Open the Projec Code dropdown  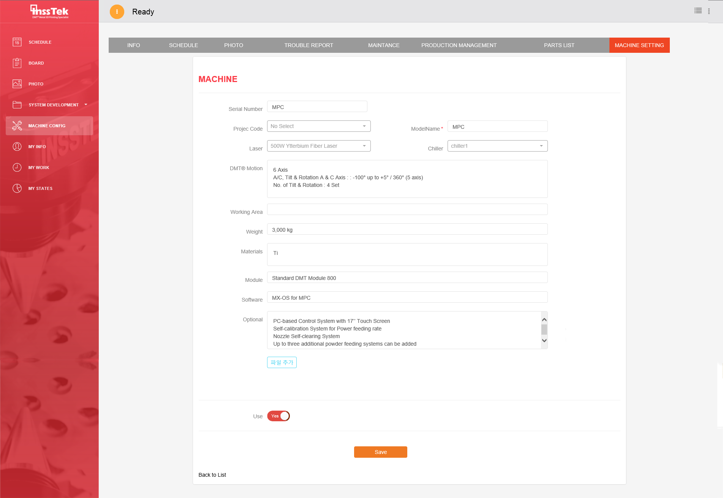(319, 126)
